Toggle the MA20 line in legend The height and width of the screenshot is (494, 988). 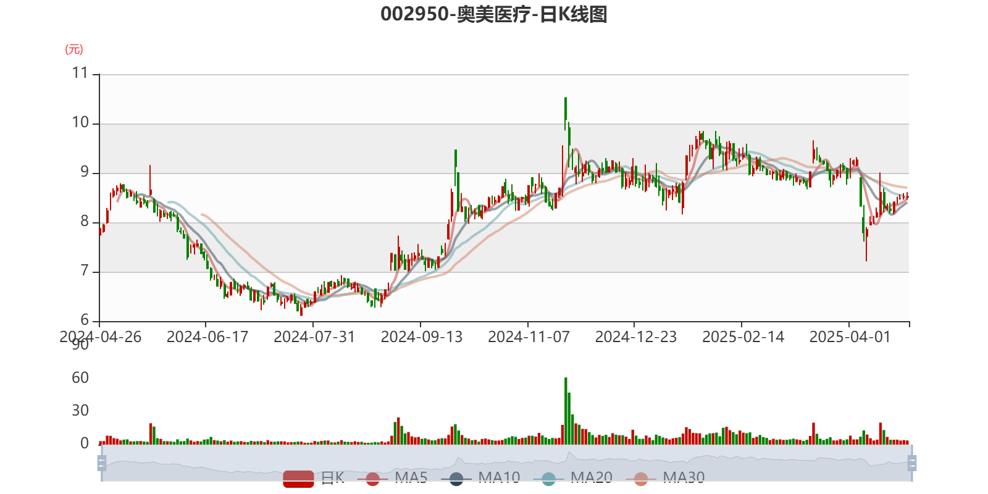572,478
